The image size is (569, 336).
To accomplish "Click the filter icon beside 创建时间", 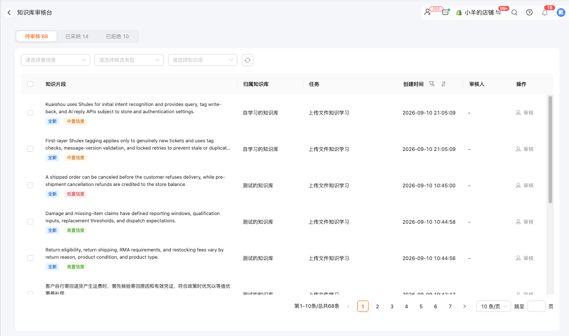I will 432,84.
